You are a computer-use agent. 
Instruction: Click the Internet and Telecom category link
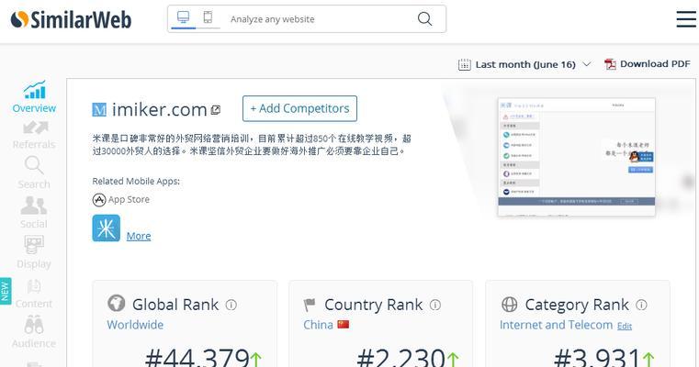click(x=556, y=325)
